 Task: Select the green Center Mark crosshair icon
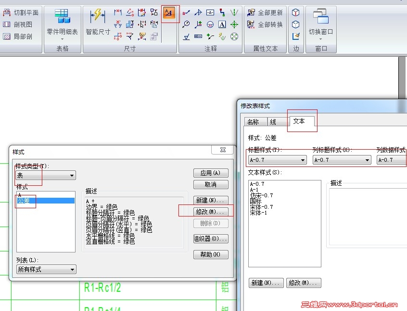(x=234, y=24)
